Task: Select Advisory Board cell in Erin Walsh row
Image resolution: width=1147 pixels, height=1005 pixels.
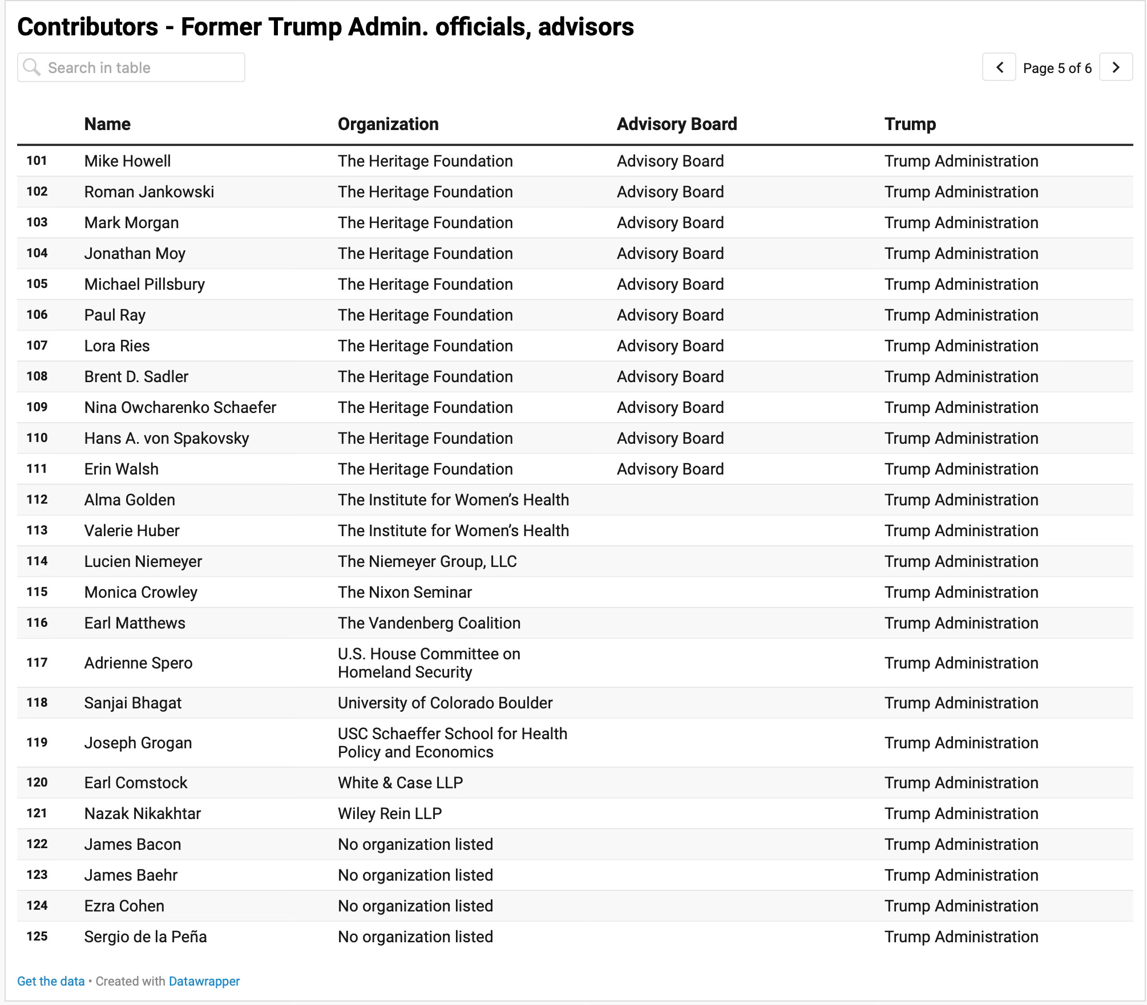Action: coord(670,469)
